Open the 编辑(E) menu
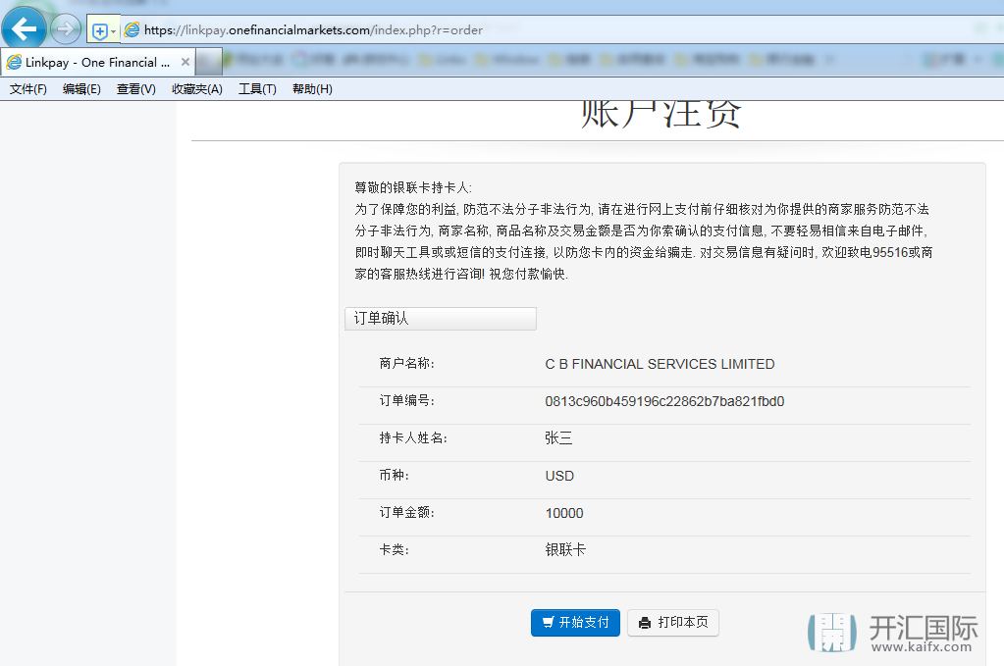Screen dimensions: 1004x666 81,89
